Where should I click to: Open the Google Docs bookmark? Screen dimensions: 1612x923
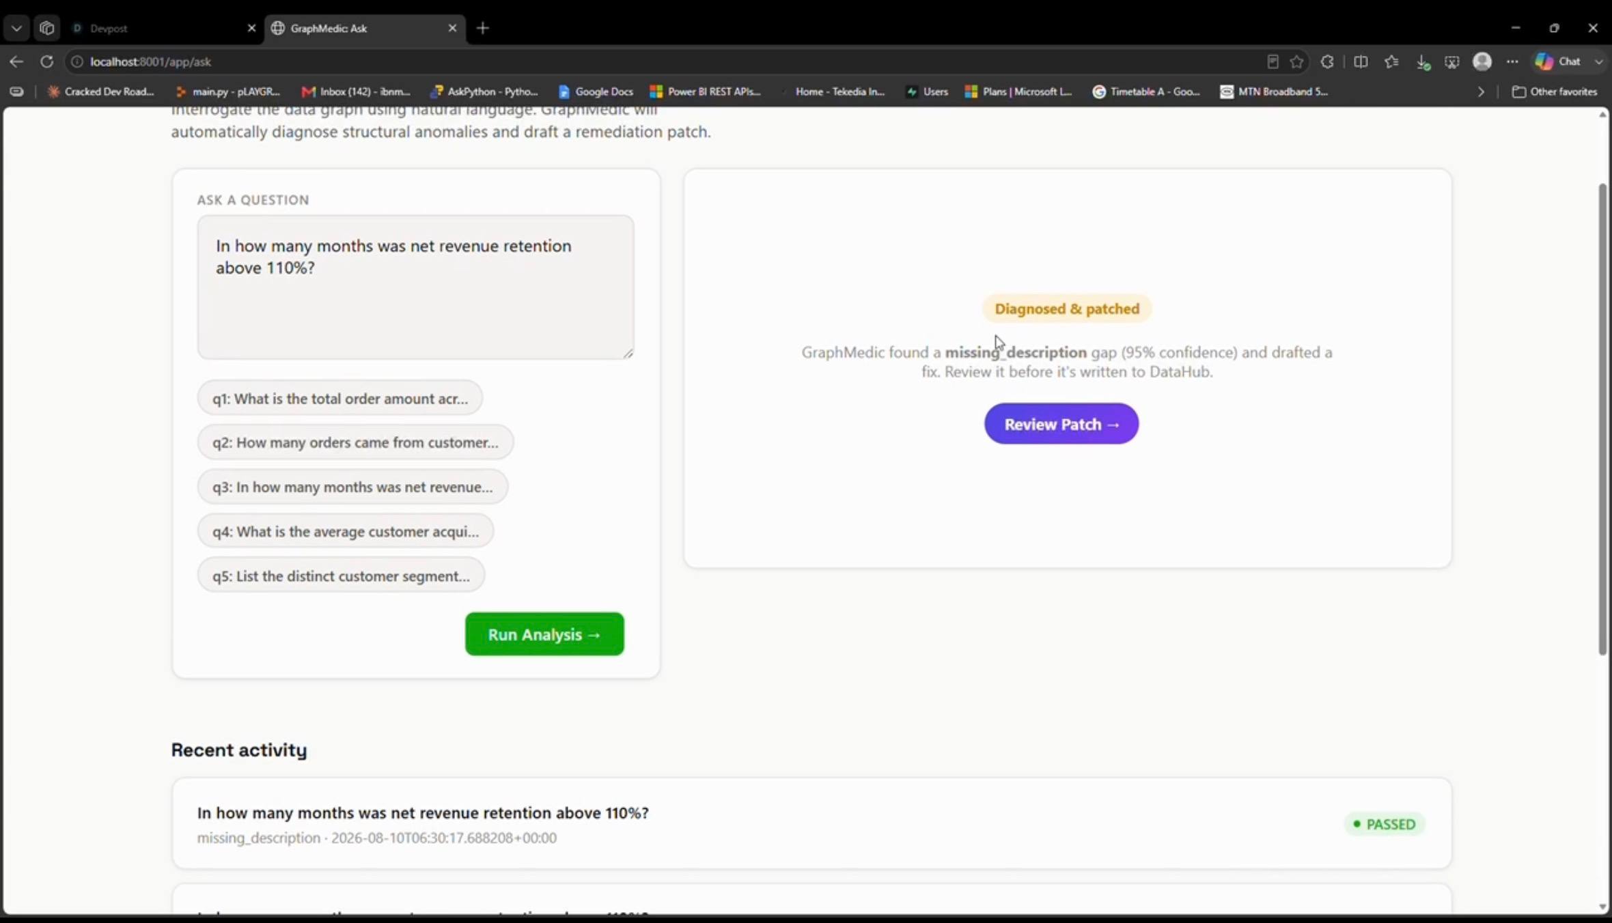click(596, 91)
